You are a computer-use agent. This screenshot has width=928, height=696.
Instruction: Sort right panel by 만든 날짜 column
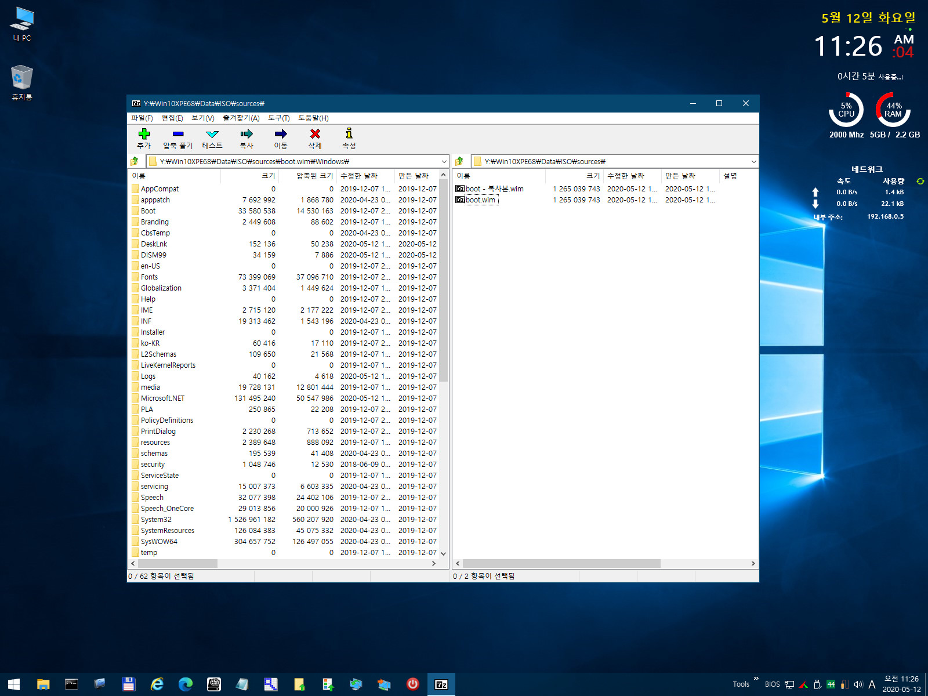pos(690,176)
